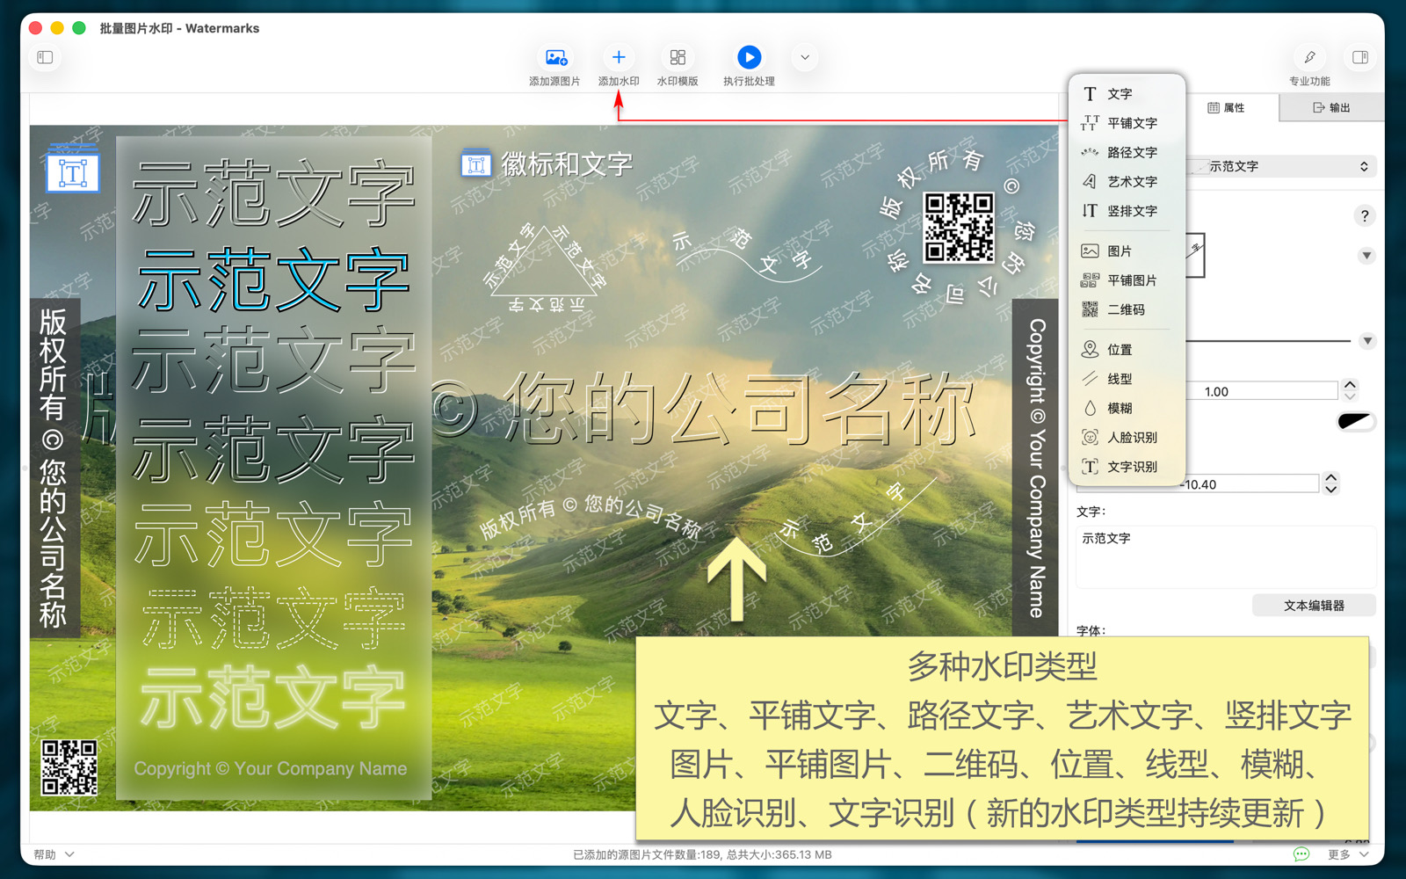Open the Watermark Templates (水印模版) icon
The width and height of the screenshot is (1406, 879).
pyautogui.click(x=678, y=58)
